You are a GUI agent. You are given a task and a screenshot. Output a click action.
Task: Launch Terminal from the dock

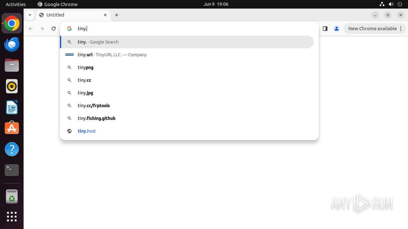pos(12,170)
